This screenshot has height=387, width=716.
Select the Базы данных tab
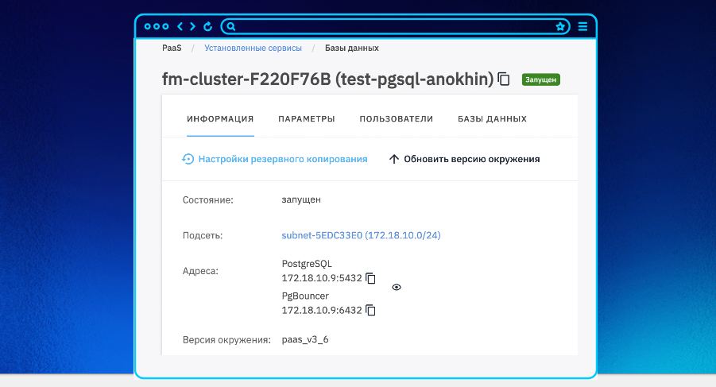point(492,119)
